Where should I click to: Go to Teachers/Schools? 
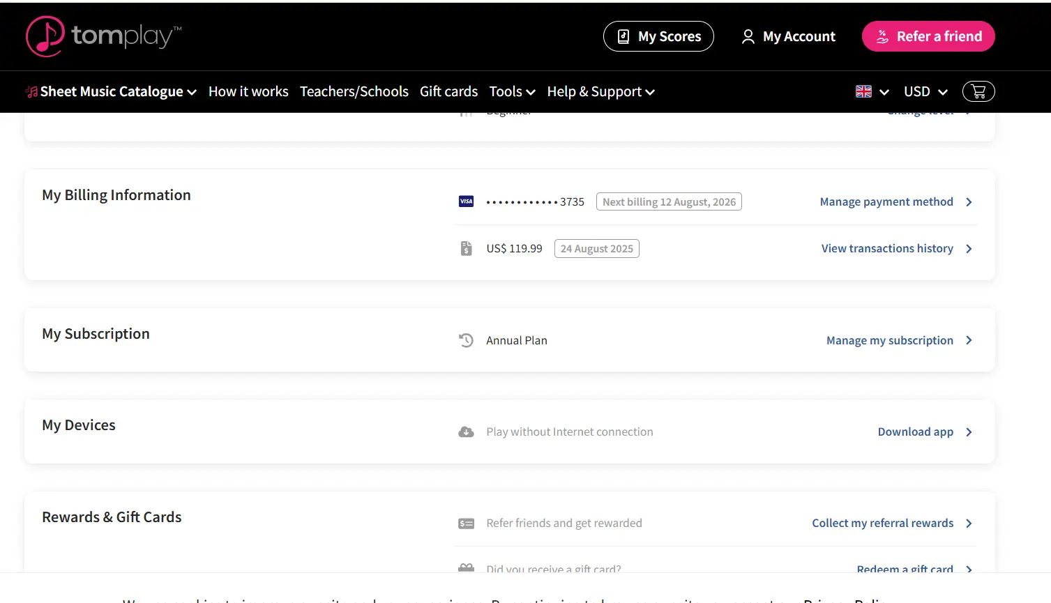click(354, 91)
